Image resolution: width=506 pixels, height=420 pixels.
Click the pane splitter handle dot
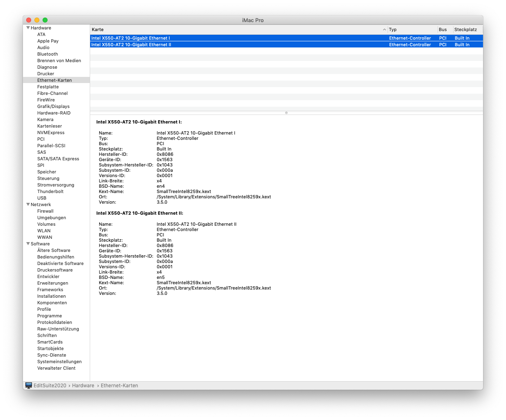(x=286, y=112)
